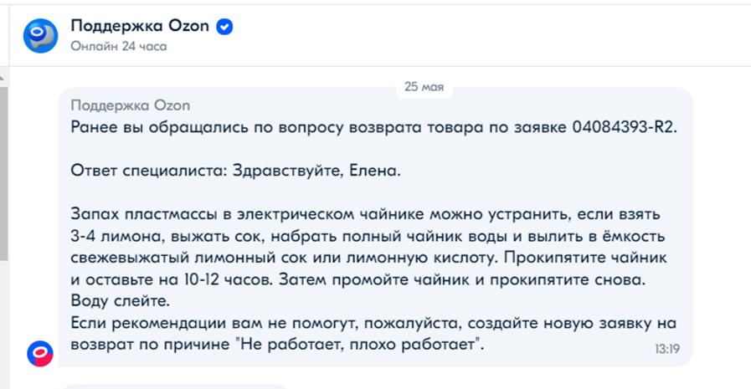Open the 'Поддержка Ozon' chat header title
This screenshot has width=751, height=389.
(x=140, y=25)
